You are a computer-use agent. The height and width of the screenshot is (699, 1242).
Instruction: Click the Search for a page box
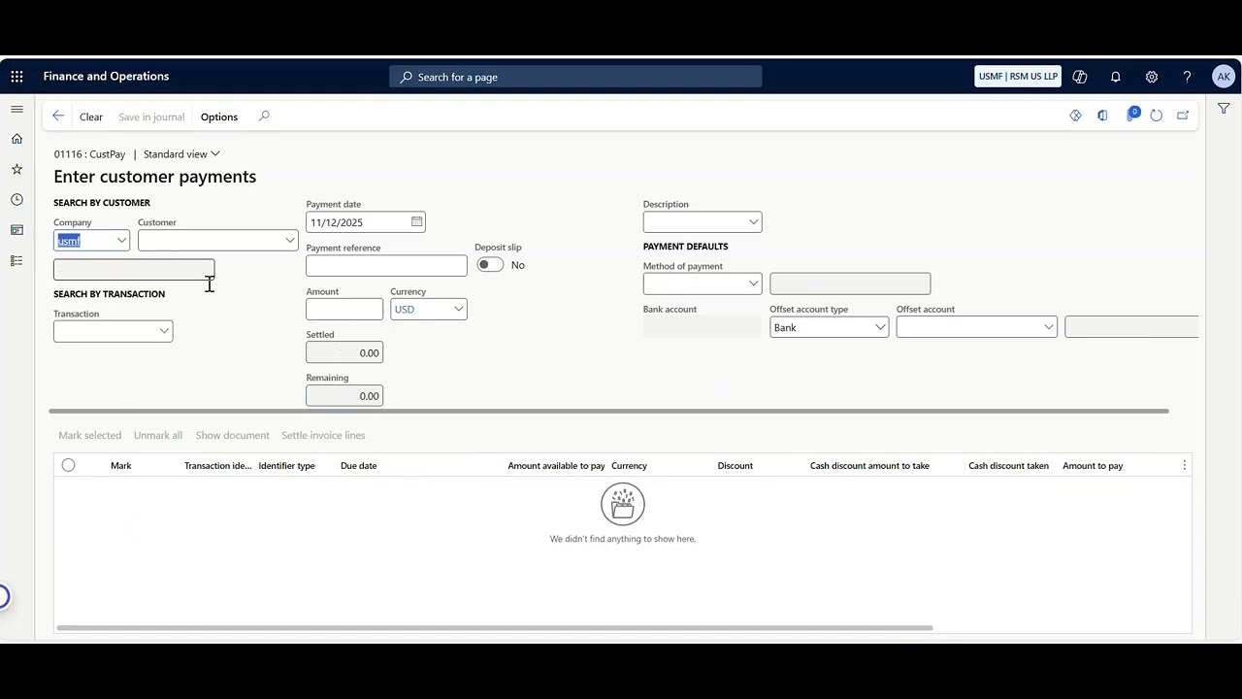click(x=575, y=77)
